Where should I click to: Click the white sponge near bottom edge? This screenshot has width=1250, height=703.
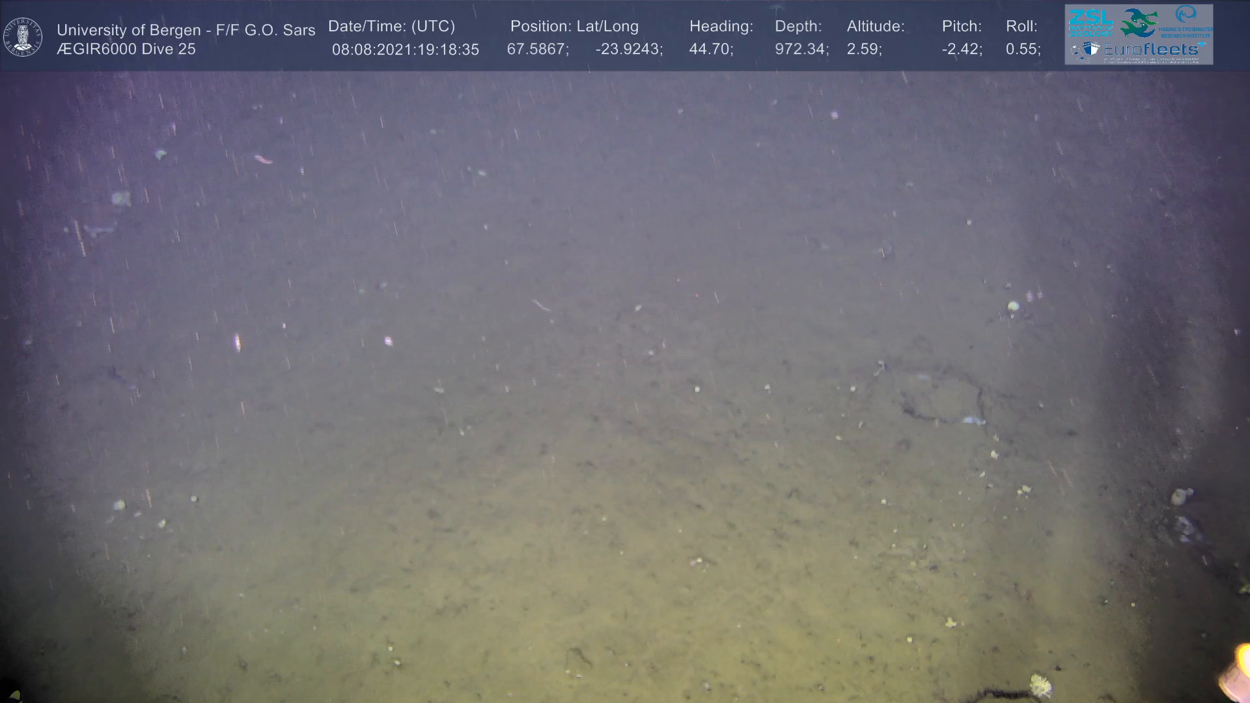click(x=1040, y=685)
